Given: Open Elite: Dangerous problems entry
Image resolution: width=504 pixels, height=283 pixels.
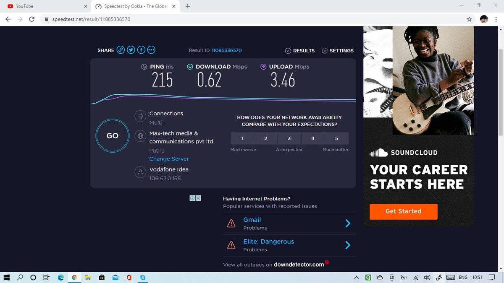Looking at the screenshot, I should pyautogui.click(x=289, y=246).
